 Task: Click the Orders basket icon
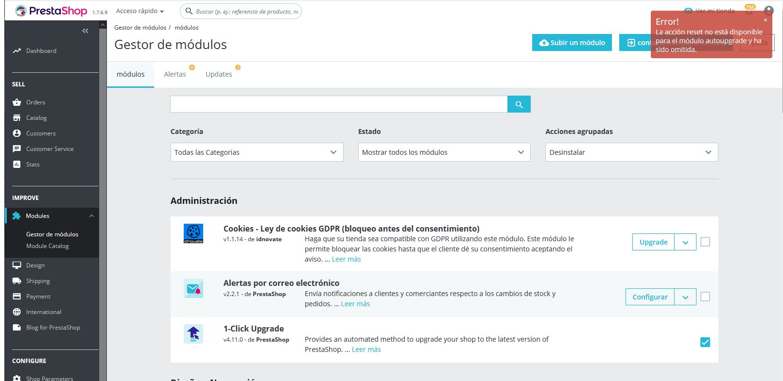[x=17, y=102]
